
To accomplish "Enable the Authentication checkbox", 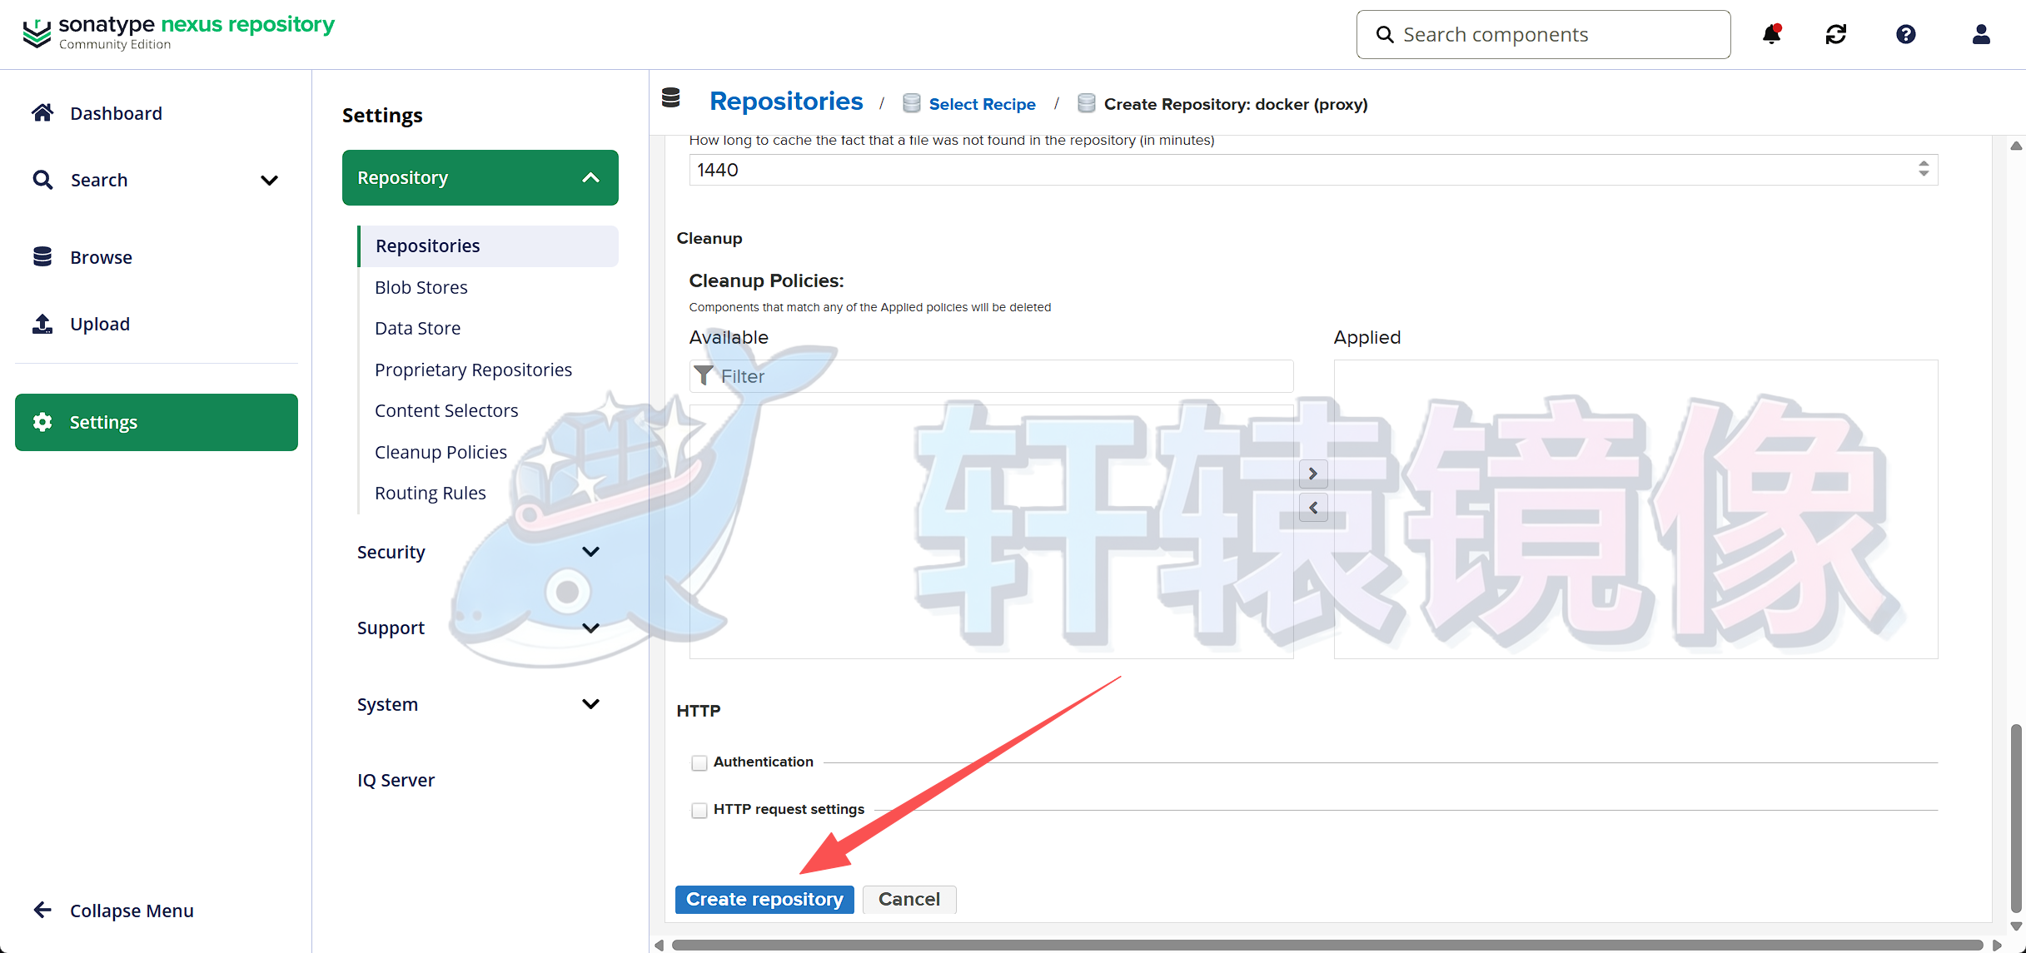I will click(x=699, y=762).
